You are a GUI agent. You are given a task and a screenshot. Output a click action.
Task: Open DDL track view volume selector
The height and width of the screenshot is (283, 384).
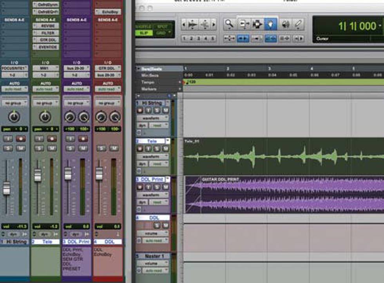[x=152, y=233]
